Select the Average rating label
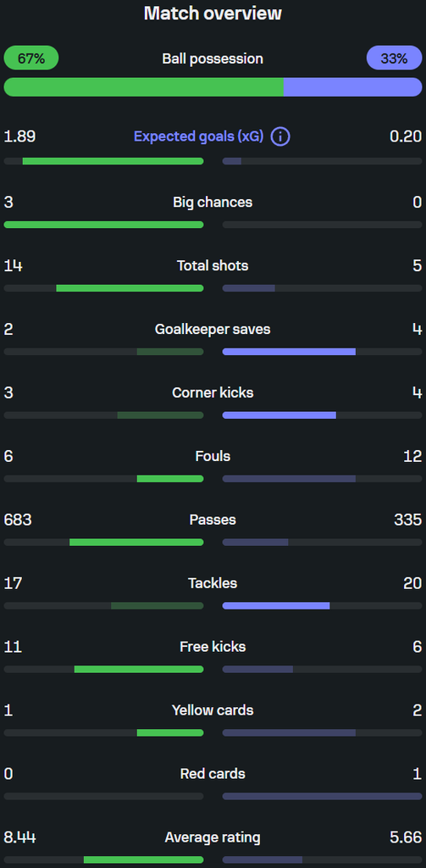Viewport: 426px width, 868px height. [213, 837]
